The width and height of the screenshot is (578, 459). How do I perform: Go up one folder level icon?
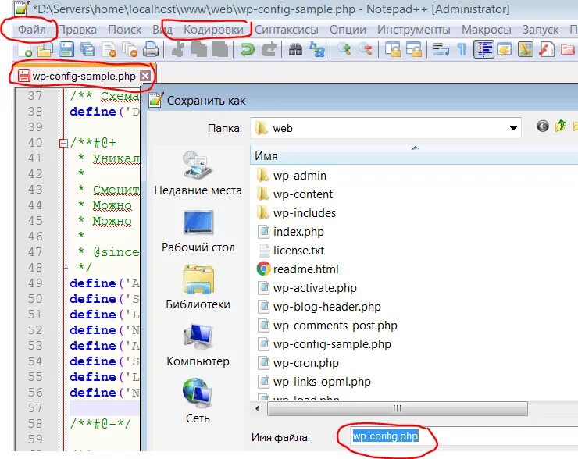[x=561, y=126]
